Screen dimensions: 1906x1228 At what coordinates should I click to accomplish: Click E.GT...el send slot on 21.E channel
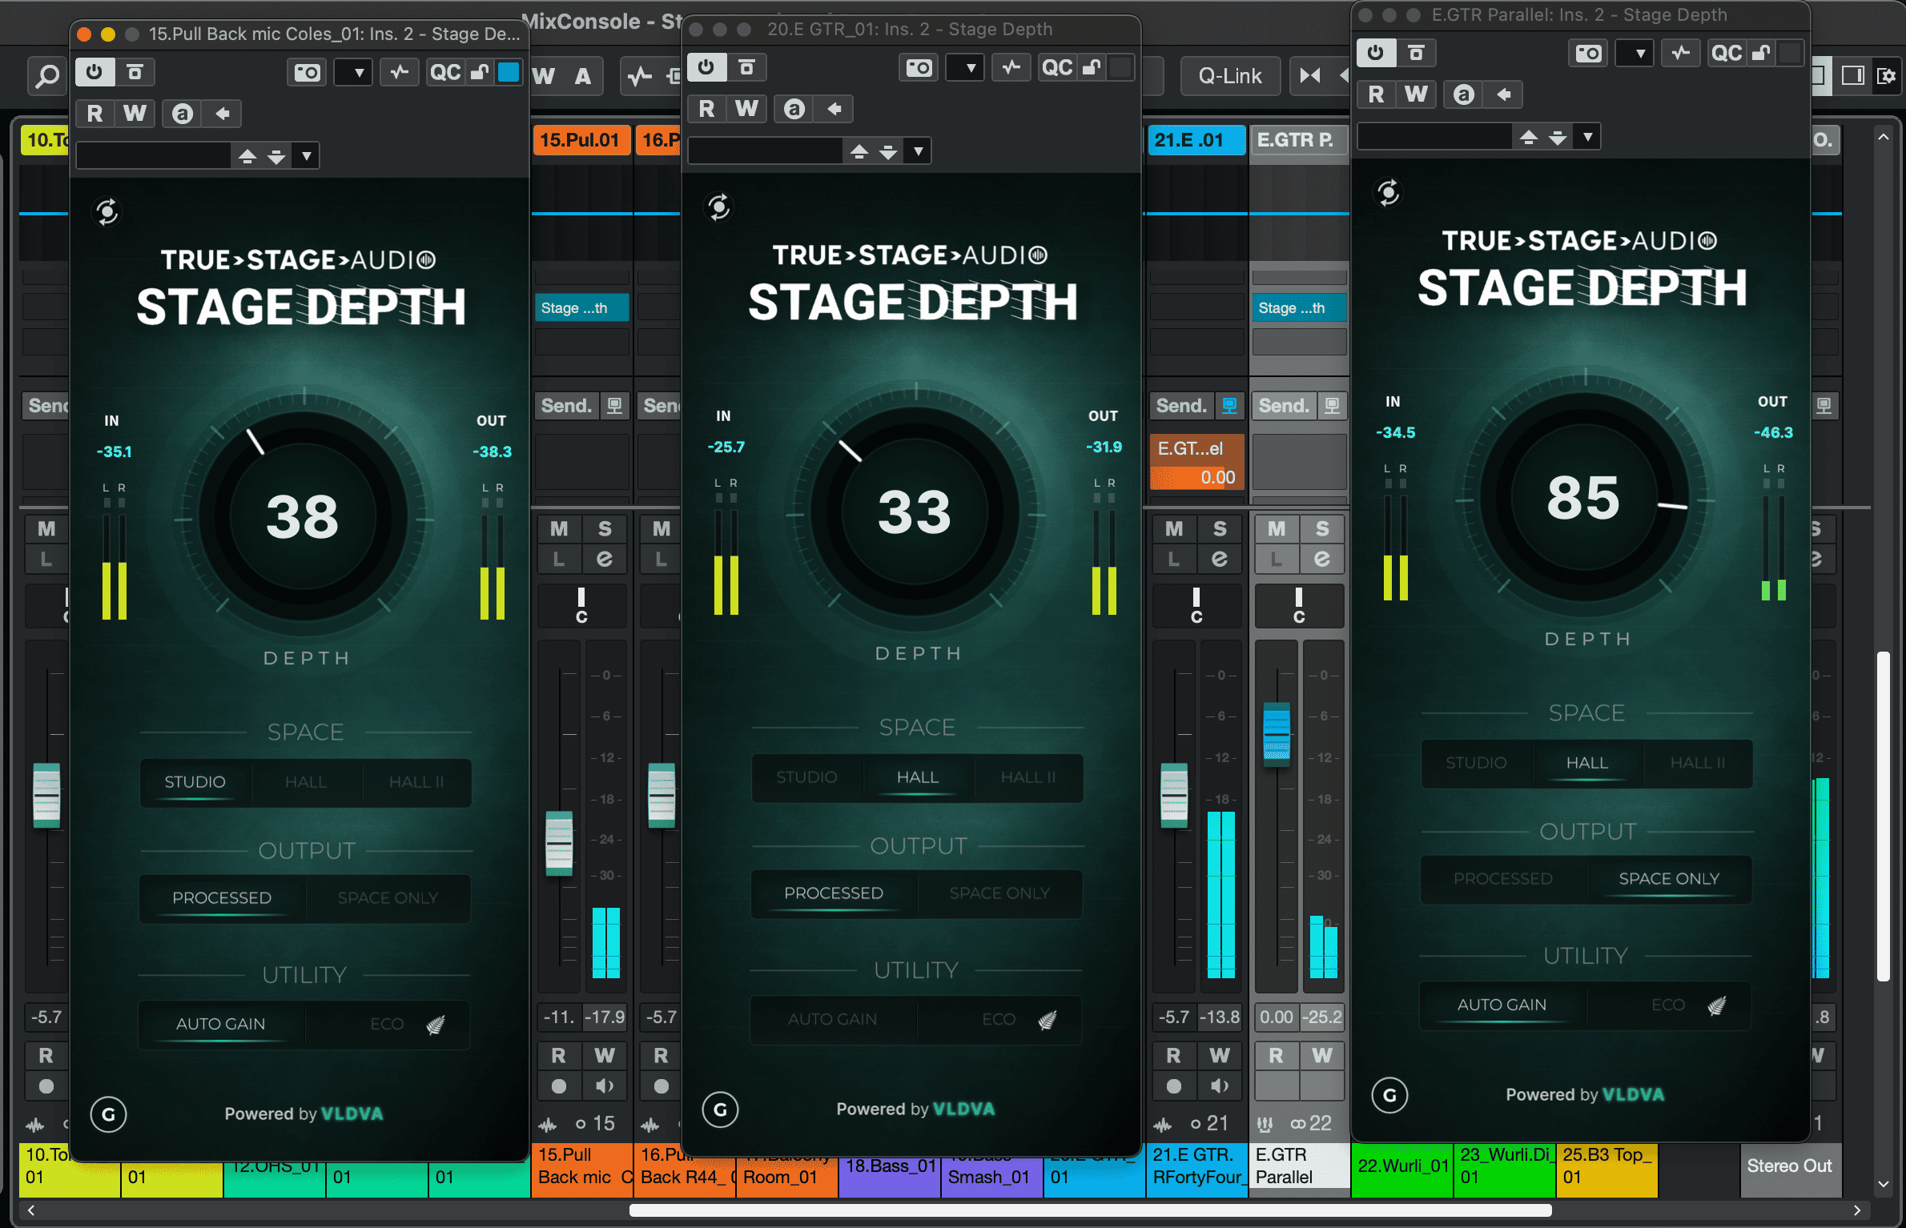[x=1197, y=462]
